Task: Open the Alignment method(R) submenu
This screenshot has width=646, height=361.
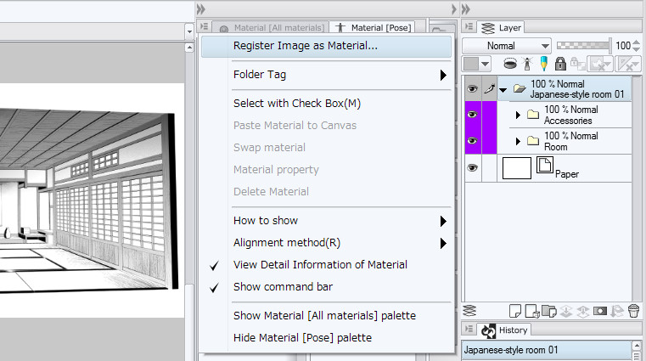Action: (325, 243)
